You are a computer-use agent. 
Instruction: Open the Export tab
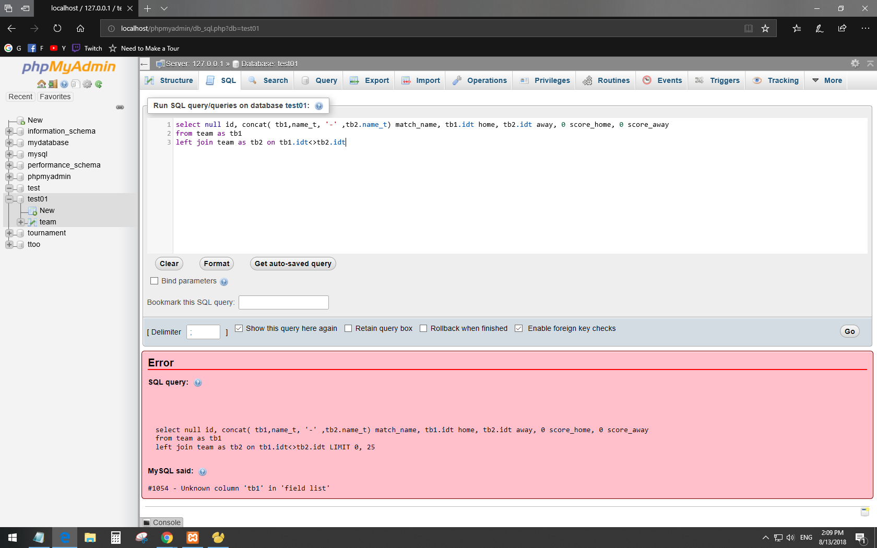370,80
